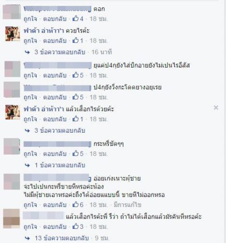Expand 3 ข้อความตอบกลับ under แล้วเสือกไรด้วยค่ะ
Screen dimensions: 226x243
click(x=60, y=130)
